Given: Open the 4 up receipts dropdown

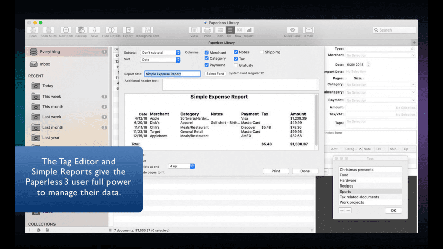Looking at the screenshot, I should (181, 166).
